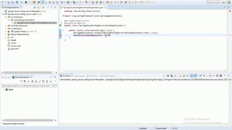Collapse the com.spring.cloud.server package
The height and width of the screenshot is (130, 232).
[x=9, y=20]
